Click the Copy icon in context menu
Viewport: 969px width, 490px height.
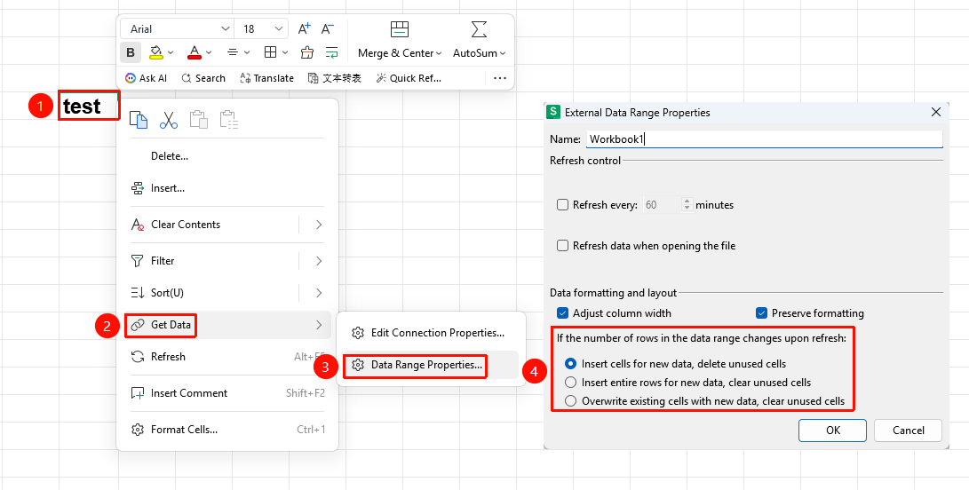(x=139, y=120)
